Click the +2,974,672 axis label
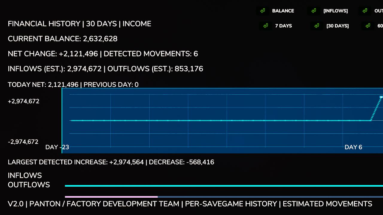 point(24,101)
